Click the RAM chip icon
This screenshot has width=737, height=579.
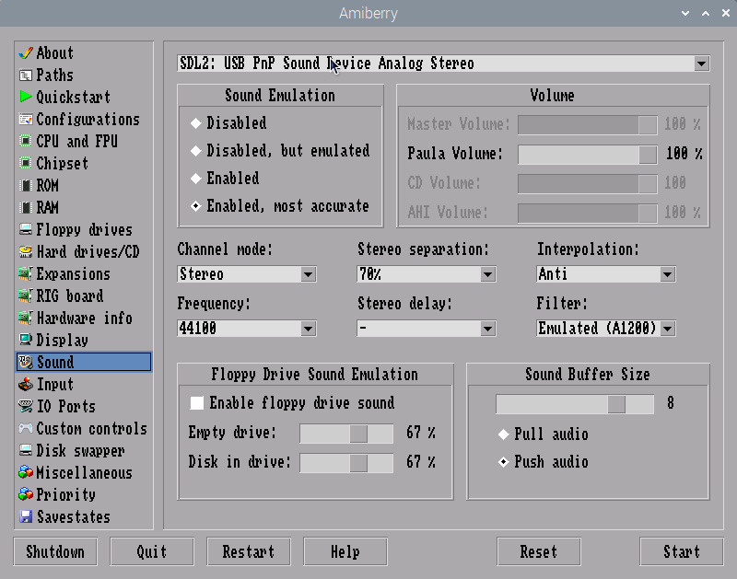click(26, 207)
